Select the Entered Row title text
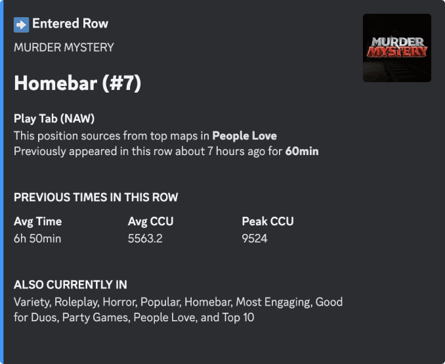445x364 pixels. 70,23
